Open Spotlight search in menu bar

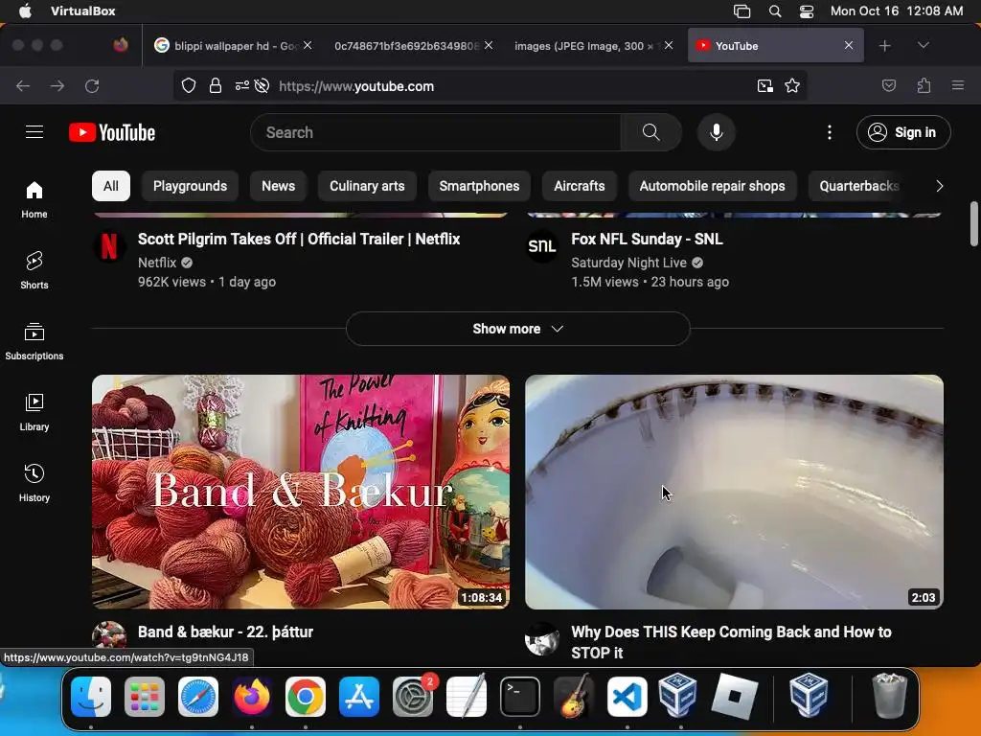tap(774, 11)
